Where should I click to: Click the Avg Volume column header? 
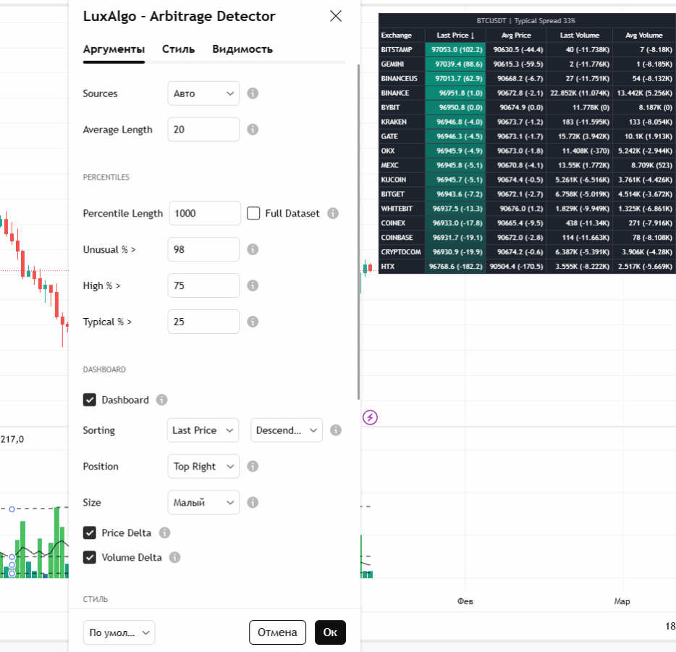tap(643, 35)
